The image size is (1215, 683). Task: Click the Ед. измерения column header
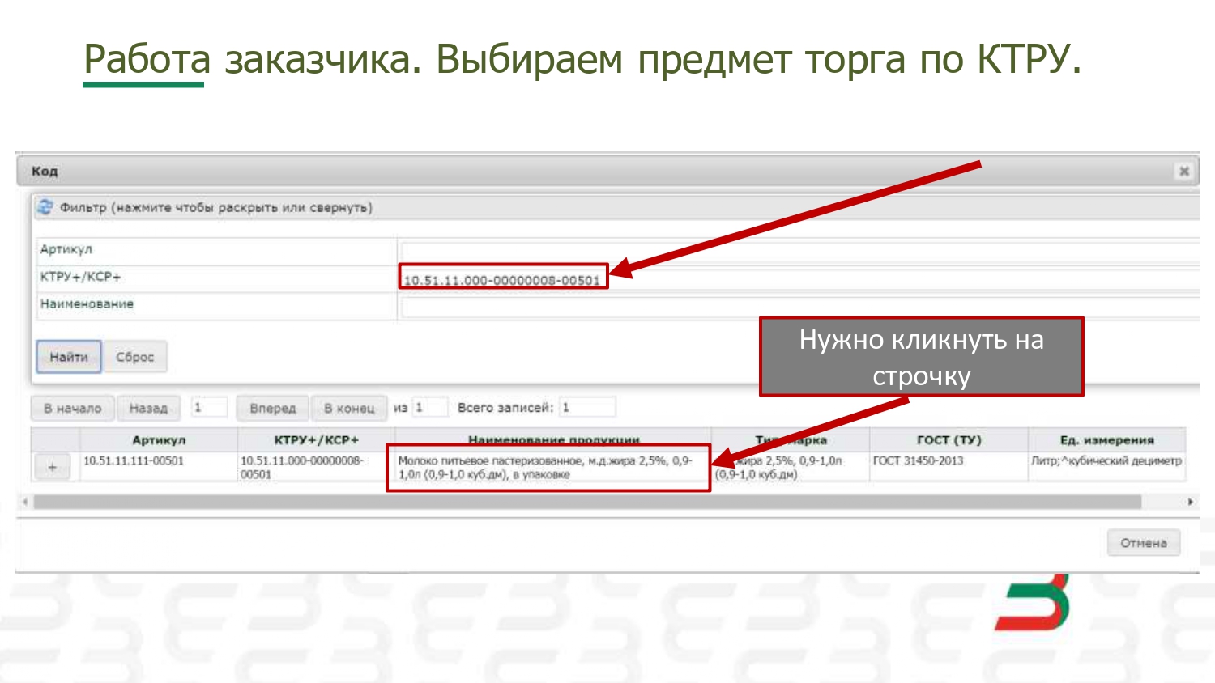(x=1106, y=440)
